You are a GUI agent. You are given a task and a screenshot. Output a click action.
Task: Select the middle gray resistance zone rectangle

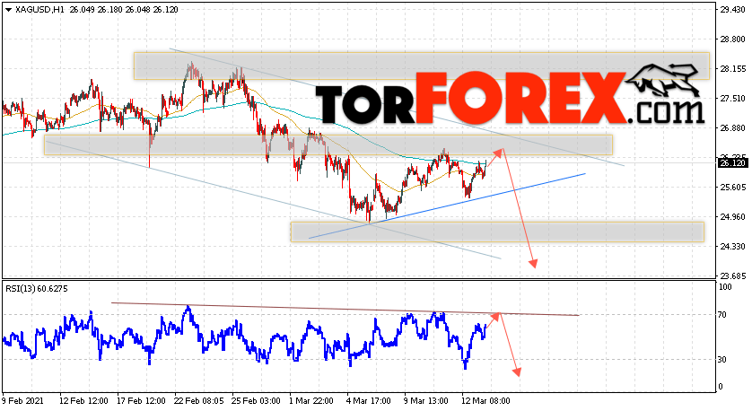coord(328,144)
